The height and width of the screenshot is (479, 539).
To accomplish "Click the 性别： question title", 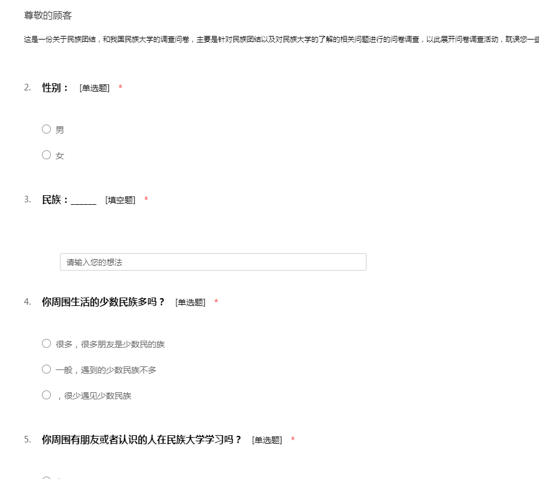I will pos(56,88).
